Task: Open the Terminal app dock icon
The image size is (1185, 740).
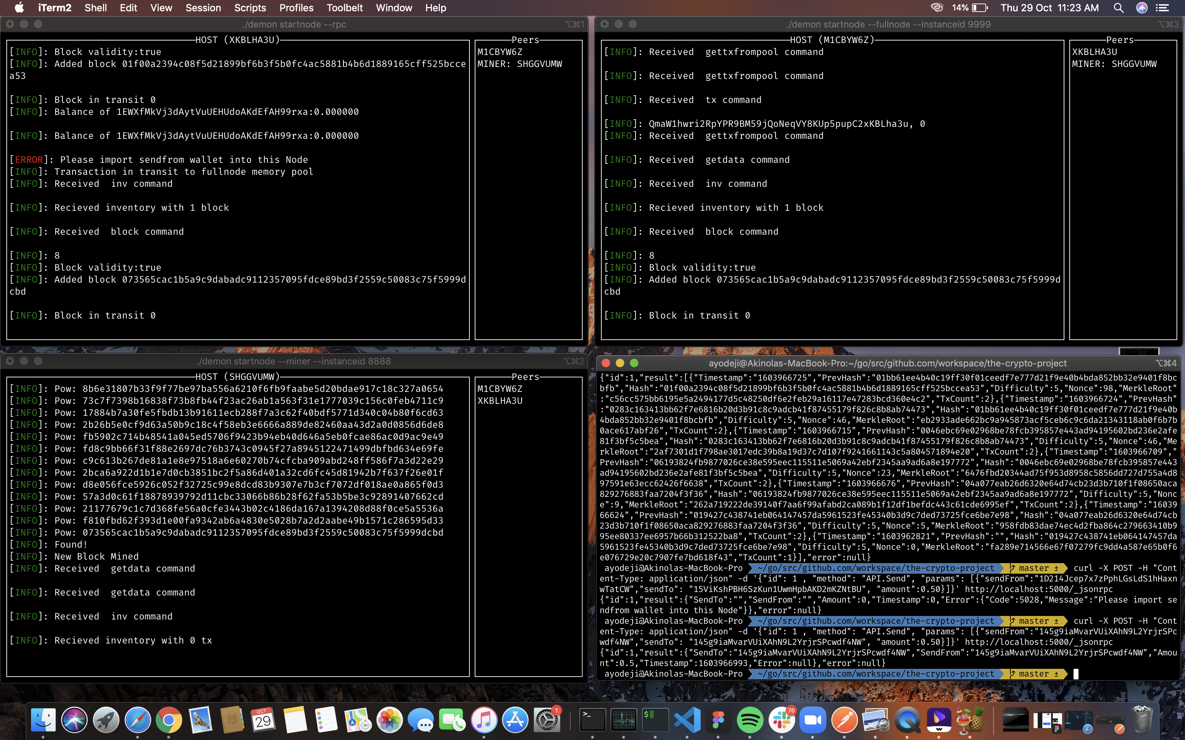Action: pos(592,720)
